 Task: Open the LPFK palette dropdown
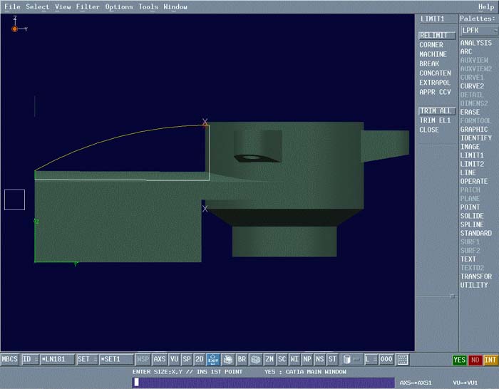(x=478, y=31)
